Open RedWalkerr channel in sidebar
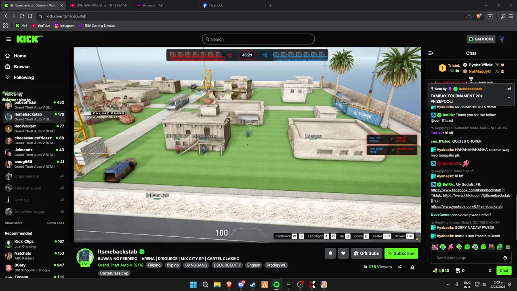Image resolution: width=517 pixels, height=291 pixels. [34, 129]
